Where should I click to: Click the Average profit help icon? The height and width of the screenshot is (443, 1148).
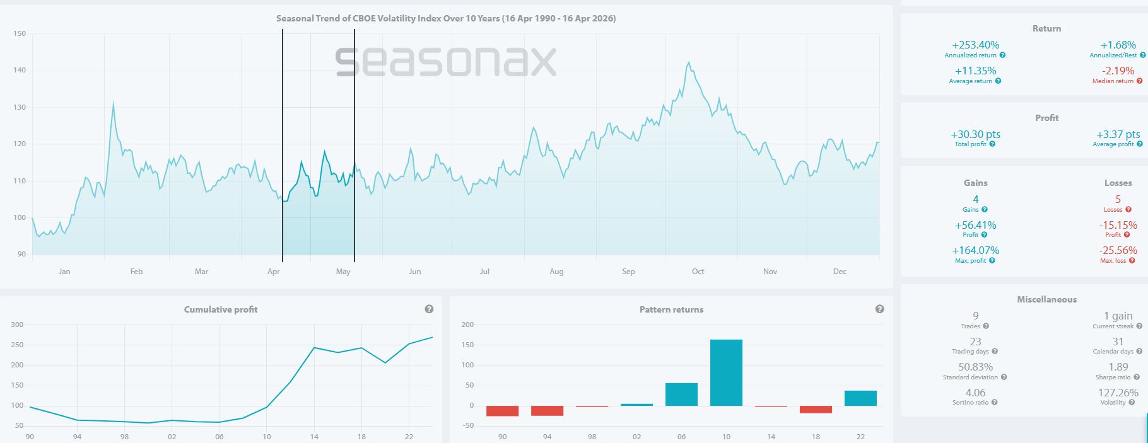[x=1139, y=144]
